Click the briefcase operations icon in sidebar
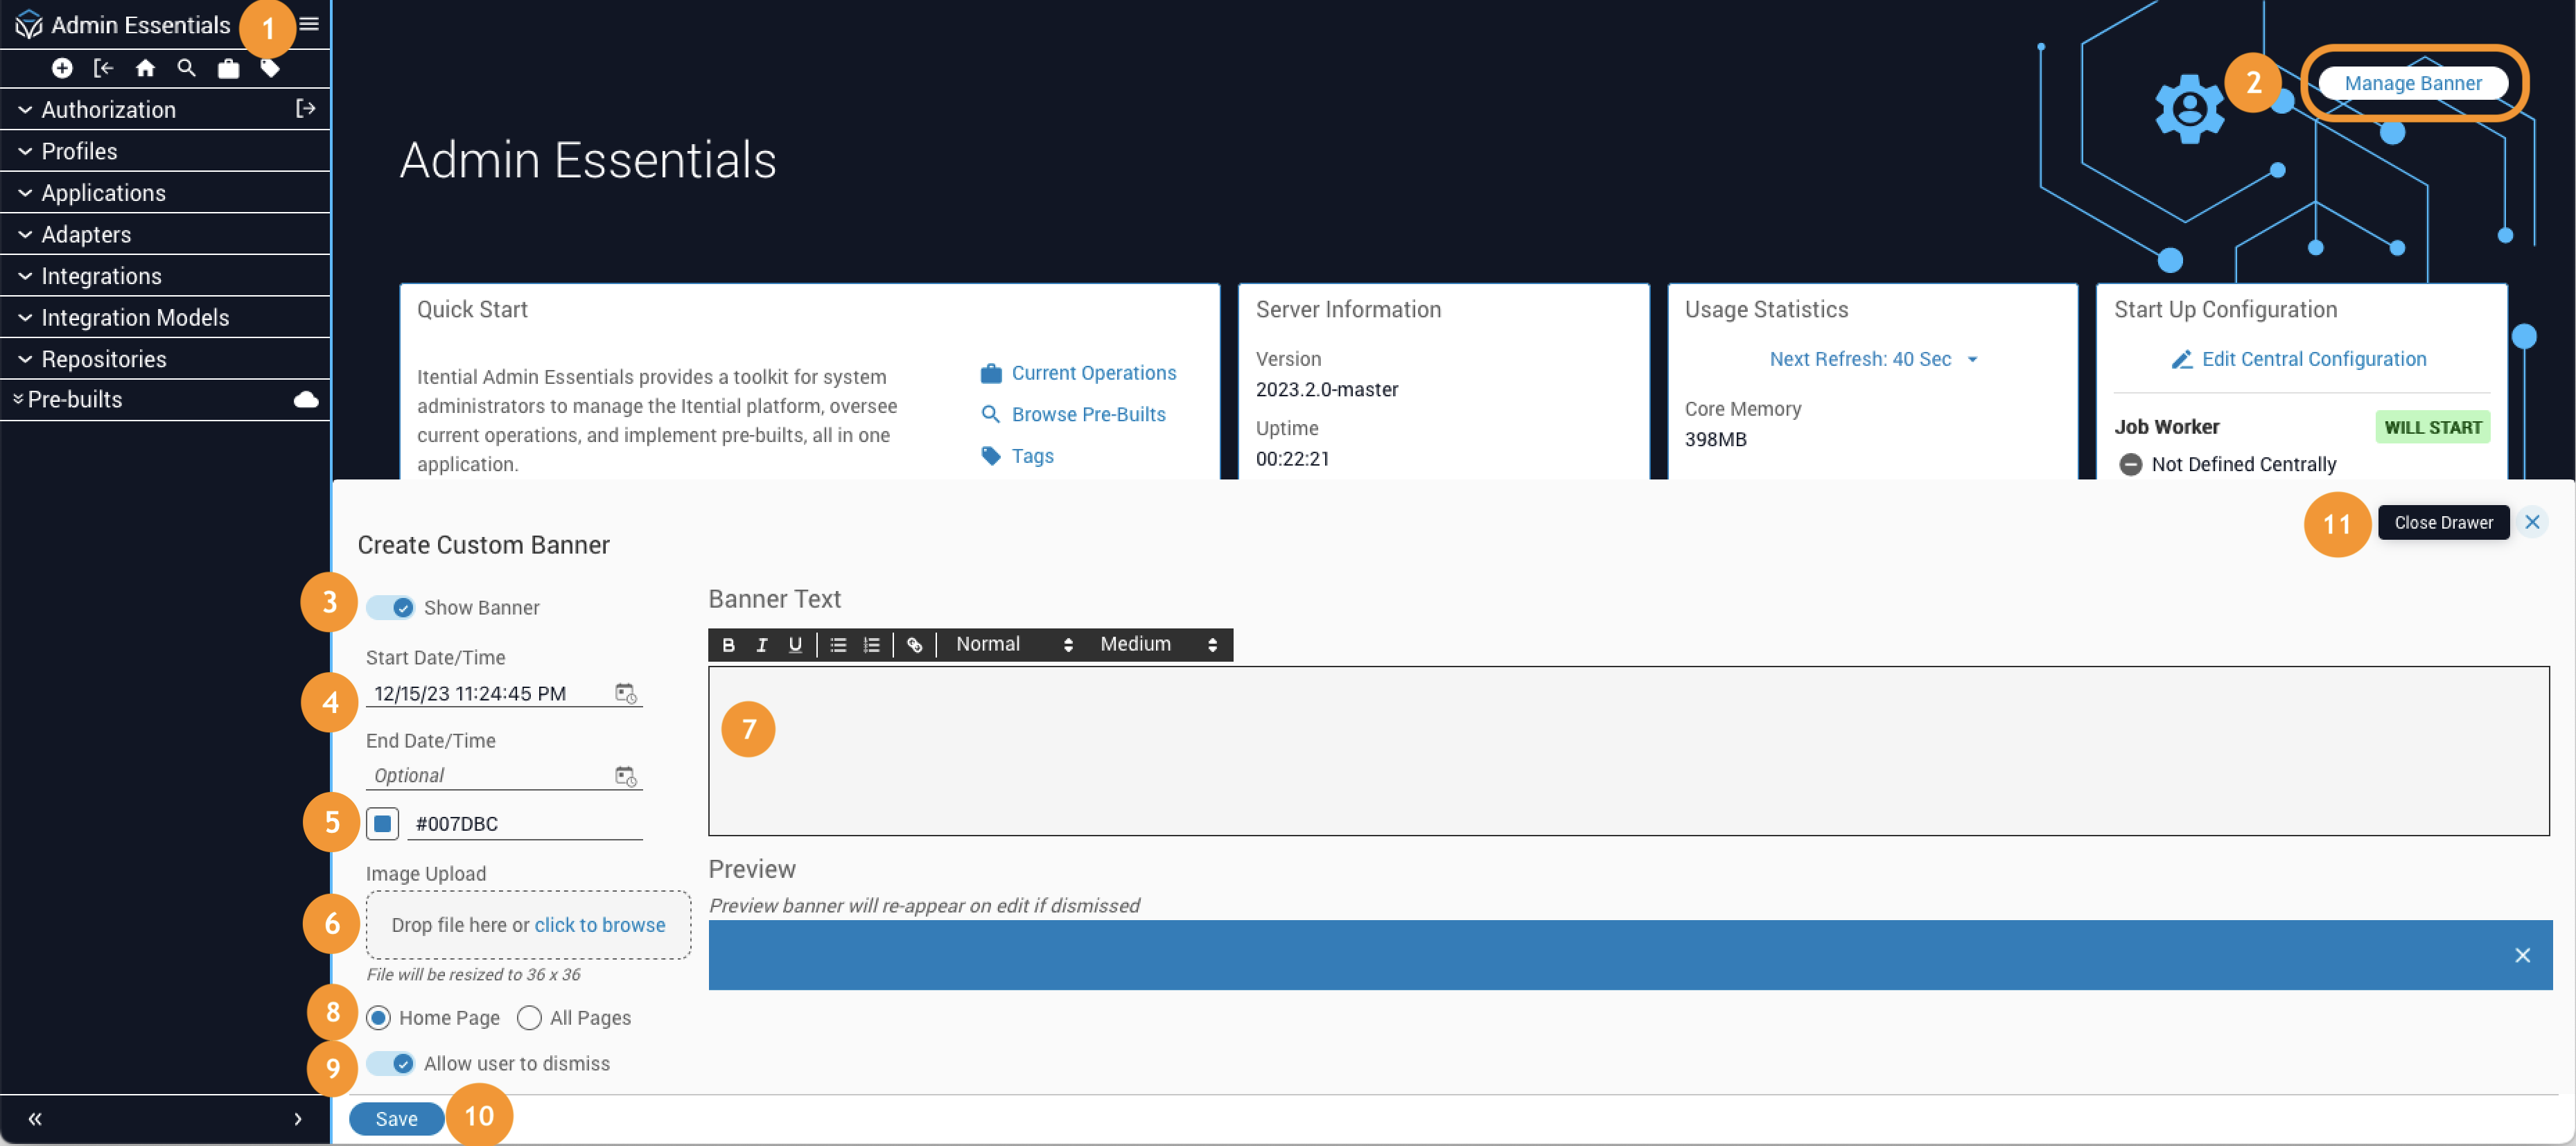The image size is (2576, 1146). pos(228,68)
